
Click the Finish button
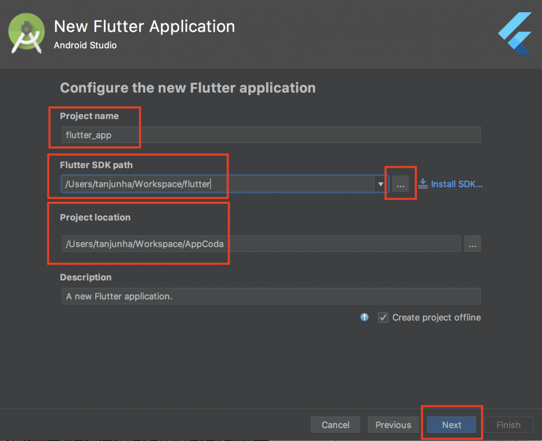(x=508, y=425)
